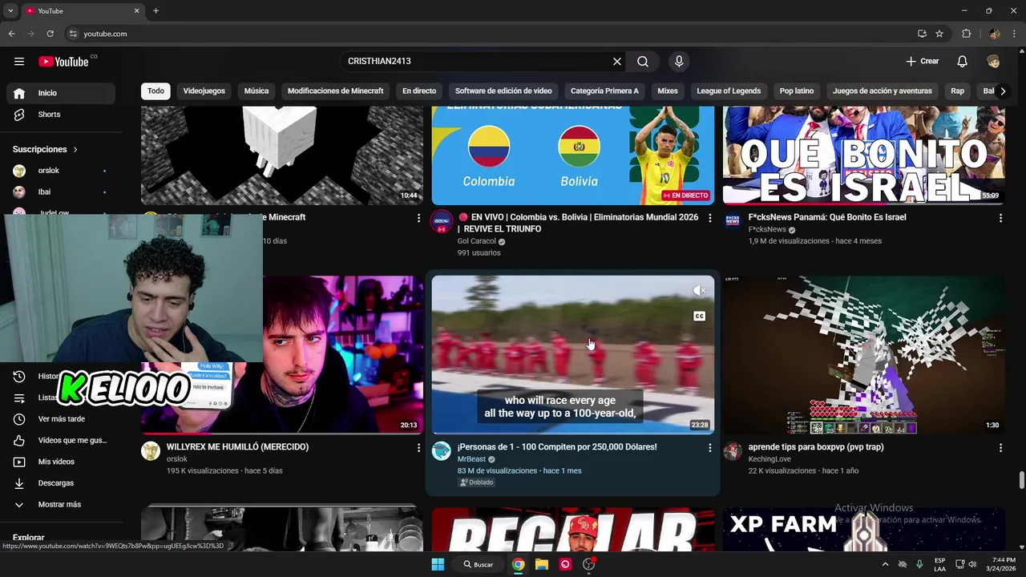Start voice search with microphone icon

coord(679,62)
